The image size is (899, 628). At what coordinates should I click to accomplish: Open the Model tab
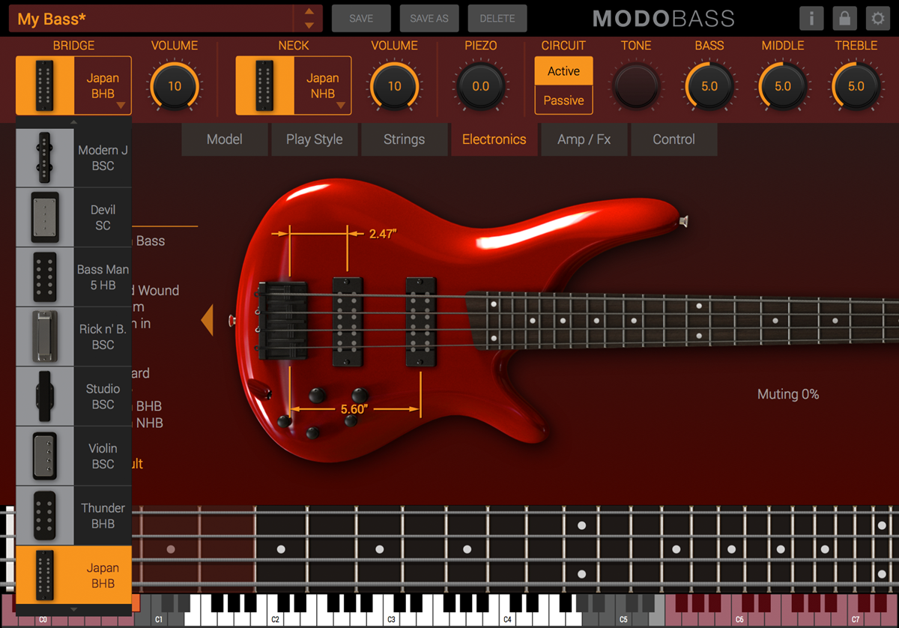tap(225, 139)
